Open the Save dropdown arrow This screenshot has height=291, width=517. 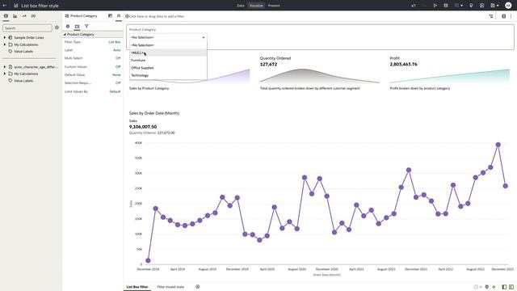tap(498, 6)
